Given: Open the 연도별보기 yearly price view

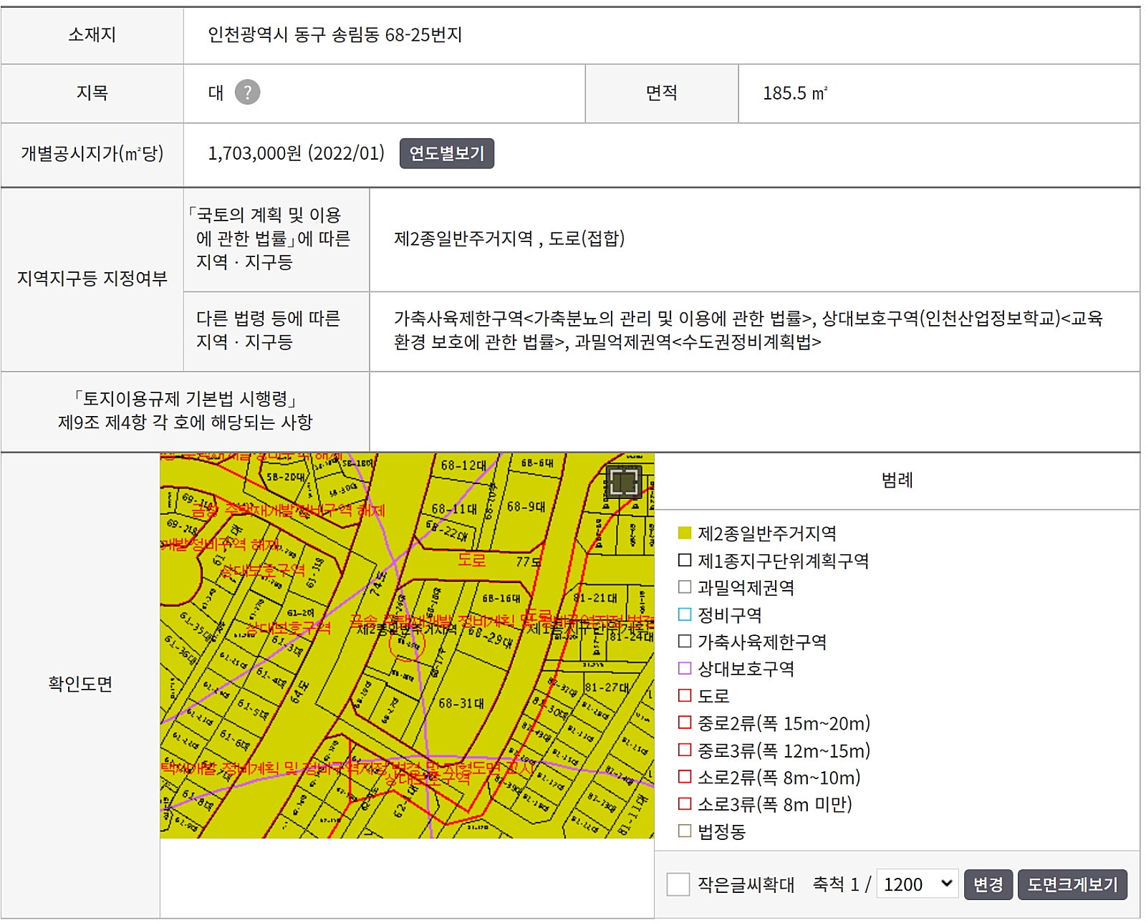Looking at the screenshot, I should [x=446, y=153].
